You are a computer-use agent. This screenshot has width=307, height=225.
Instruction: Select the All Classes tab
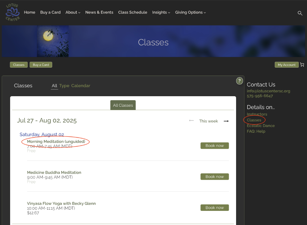(123, 105)
